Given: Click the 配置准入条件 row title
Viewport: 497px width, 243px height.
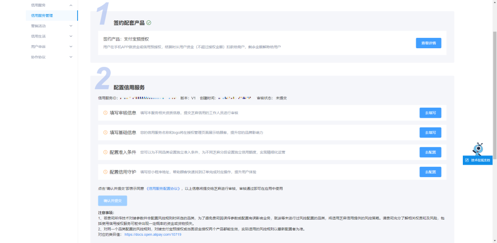Looking at the screenshot, I should (x=123, y=152).
